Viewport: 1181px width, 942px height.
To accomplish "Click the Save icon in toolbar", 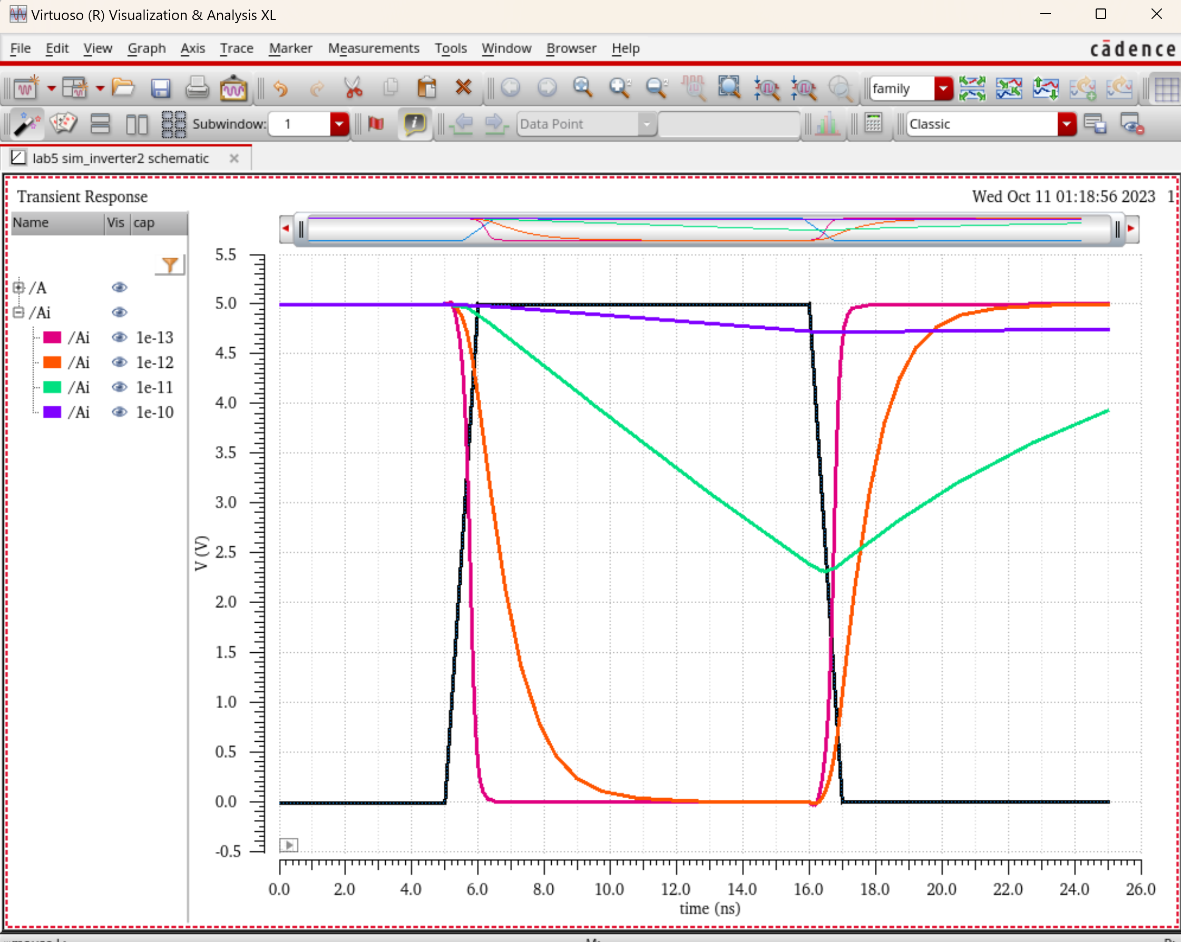I will point(160,88).
